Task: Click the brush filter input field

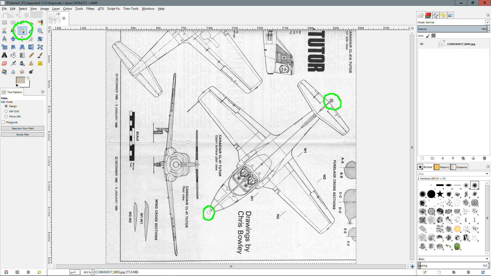Action: click(451, 174)
